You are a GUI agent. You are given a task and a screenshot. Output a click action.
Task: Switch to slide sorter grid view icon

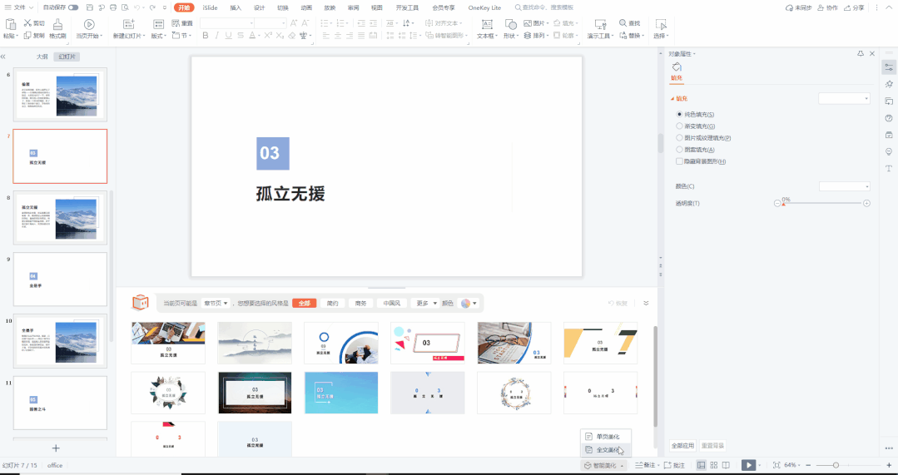713,465
